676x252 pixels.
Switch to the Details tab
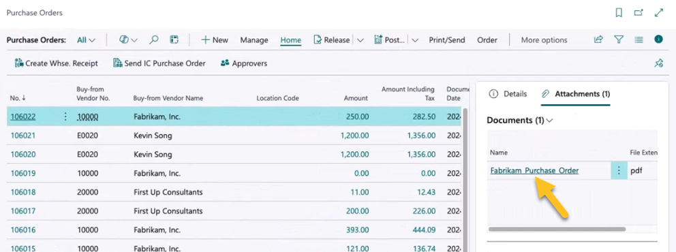pyautogui.click(x=508, y=94)
